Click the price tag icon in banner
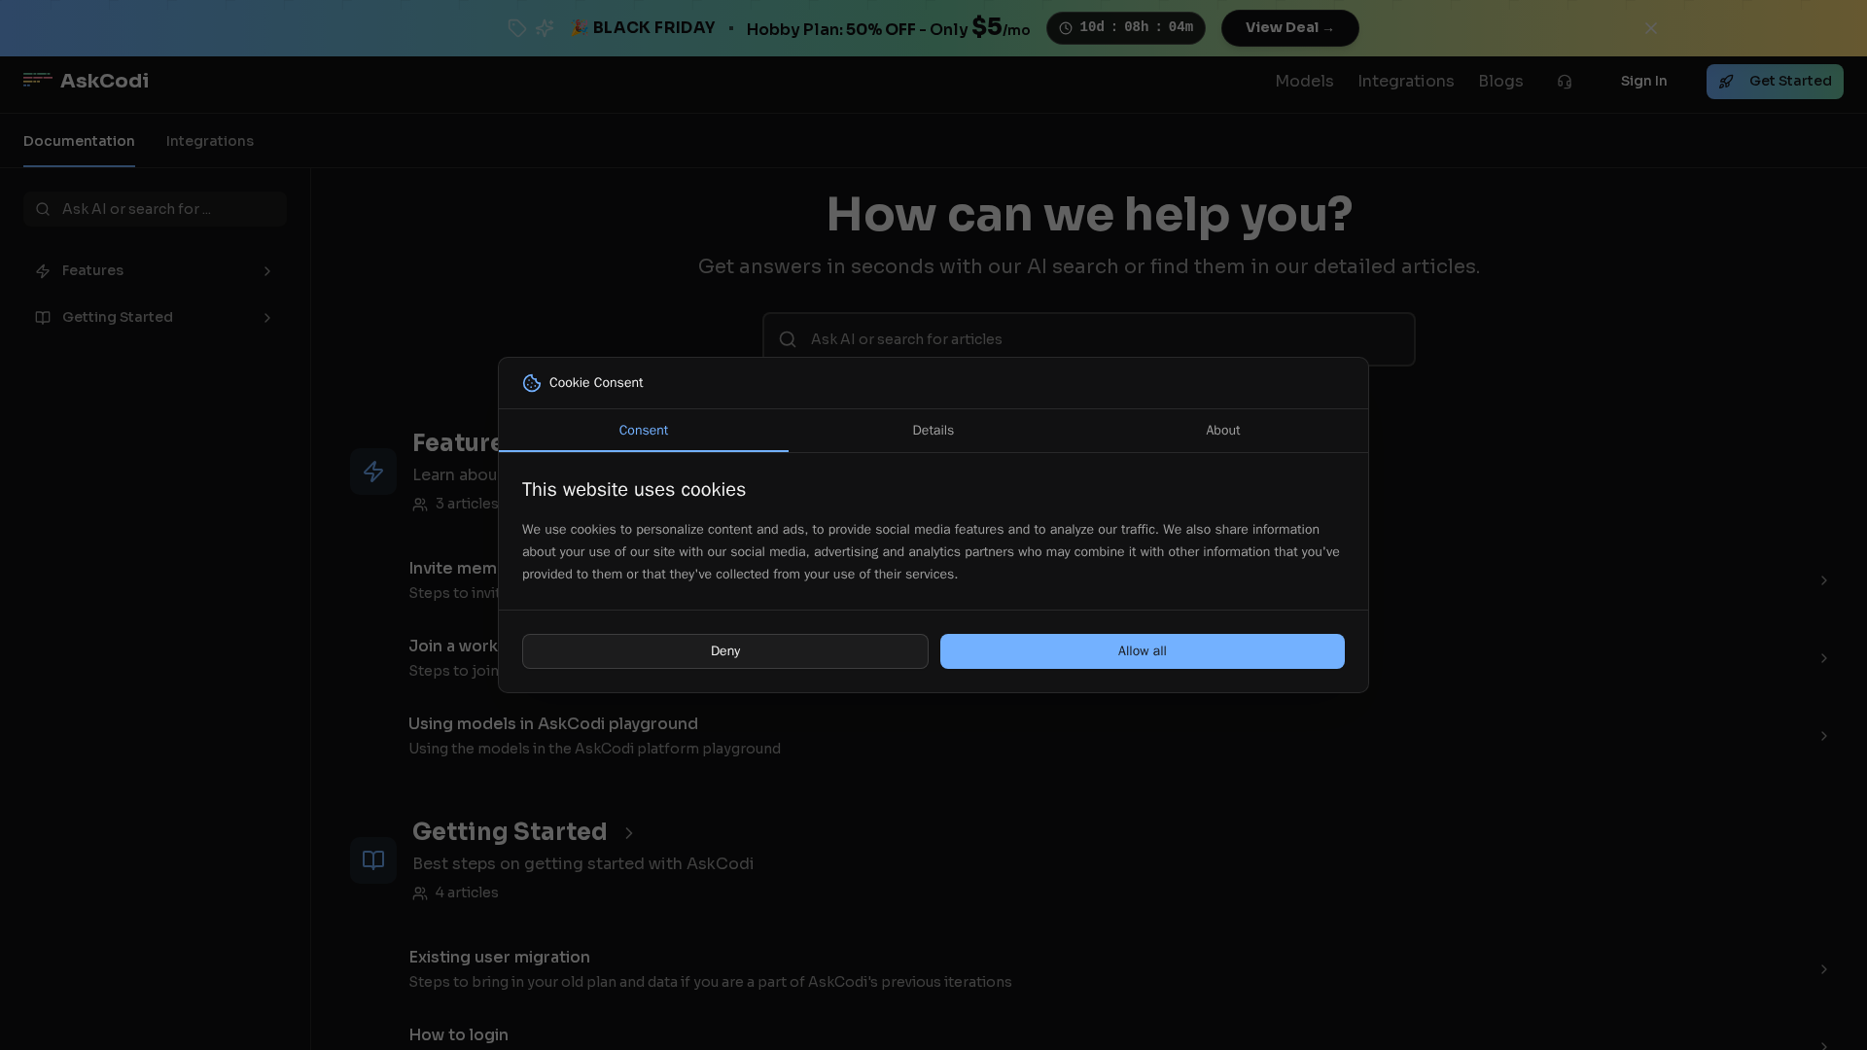Screen dimensions: 1867x1050 coord(517,28)
